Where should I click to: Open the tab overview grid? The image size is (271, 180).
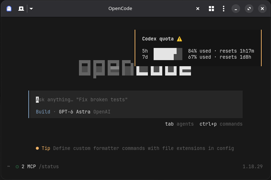(x=211, y=9)
